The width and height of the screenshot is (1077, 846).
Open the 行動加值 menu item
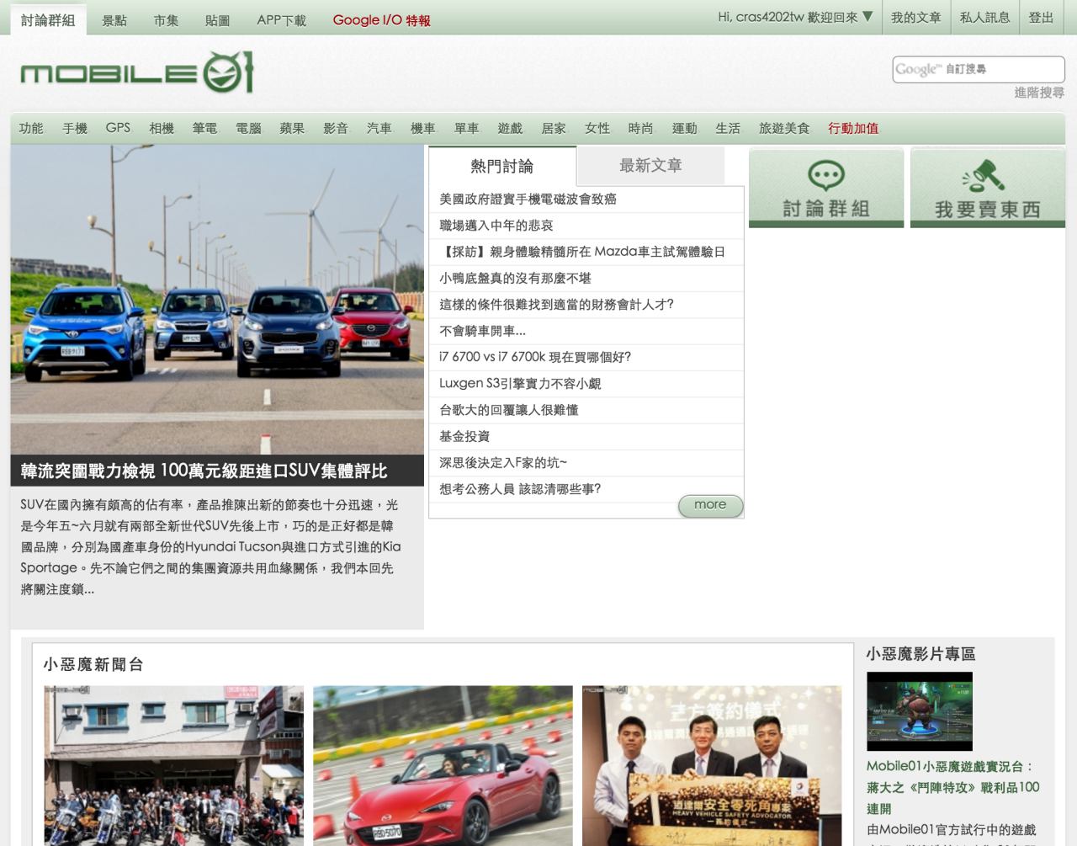pos(852,128)
